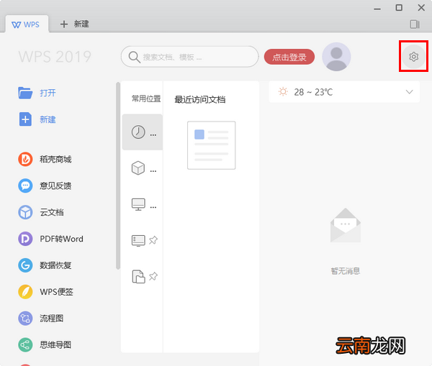The image size is (432, 366).
Task: Click the 思维导图 label
Action: point(55,345)
